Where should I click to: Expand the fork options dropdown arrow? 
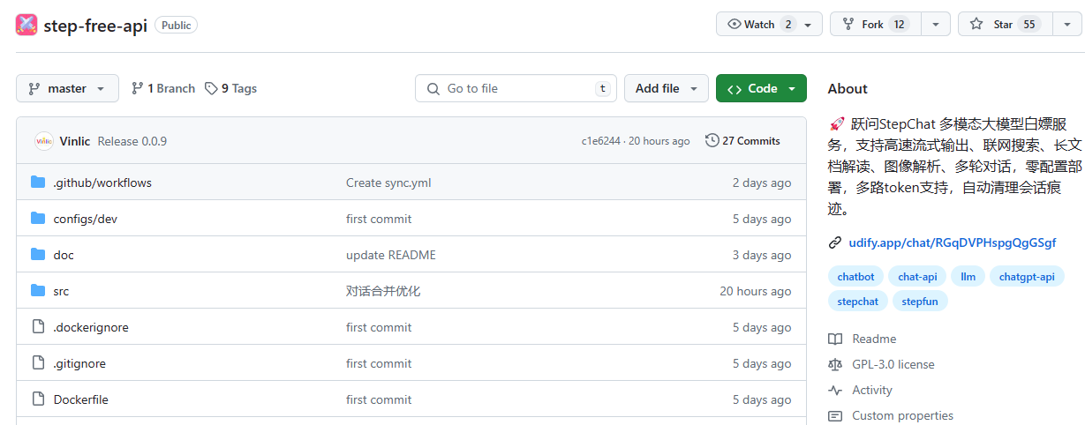pyautogui.click(x=935, y=25)
